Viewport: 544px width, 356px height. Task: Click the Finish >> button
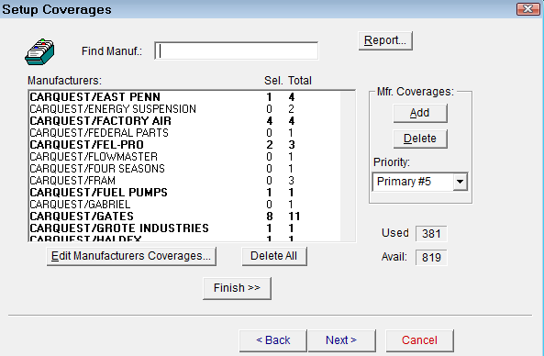point(237,288)
